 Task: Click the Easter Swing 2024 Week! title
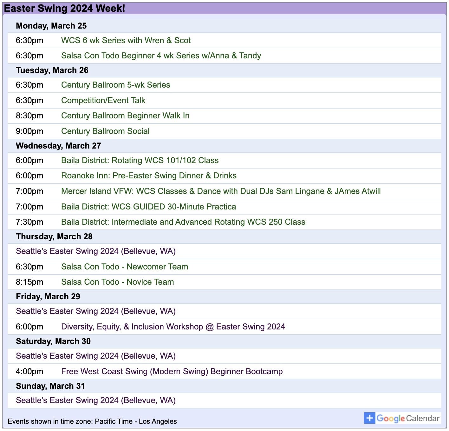point(65,8)
